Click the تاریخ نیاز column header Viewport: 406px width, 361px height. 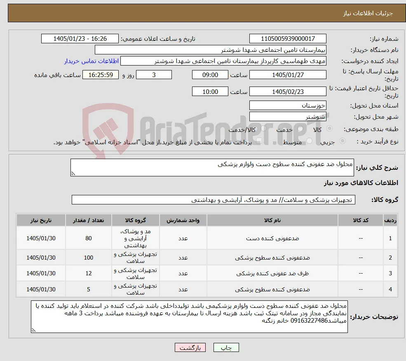[41, 220]
